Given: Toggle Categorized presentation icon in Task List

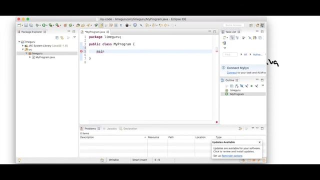Looking at the screenshot, I should point(232,38).
